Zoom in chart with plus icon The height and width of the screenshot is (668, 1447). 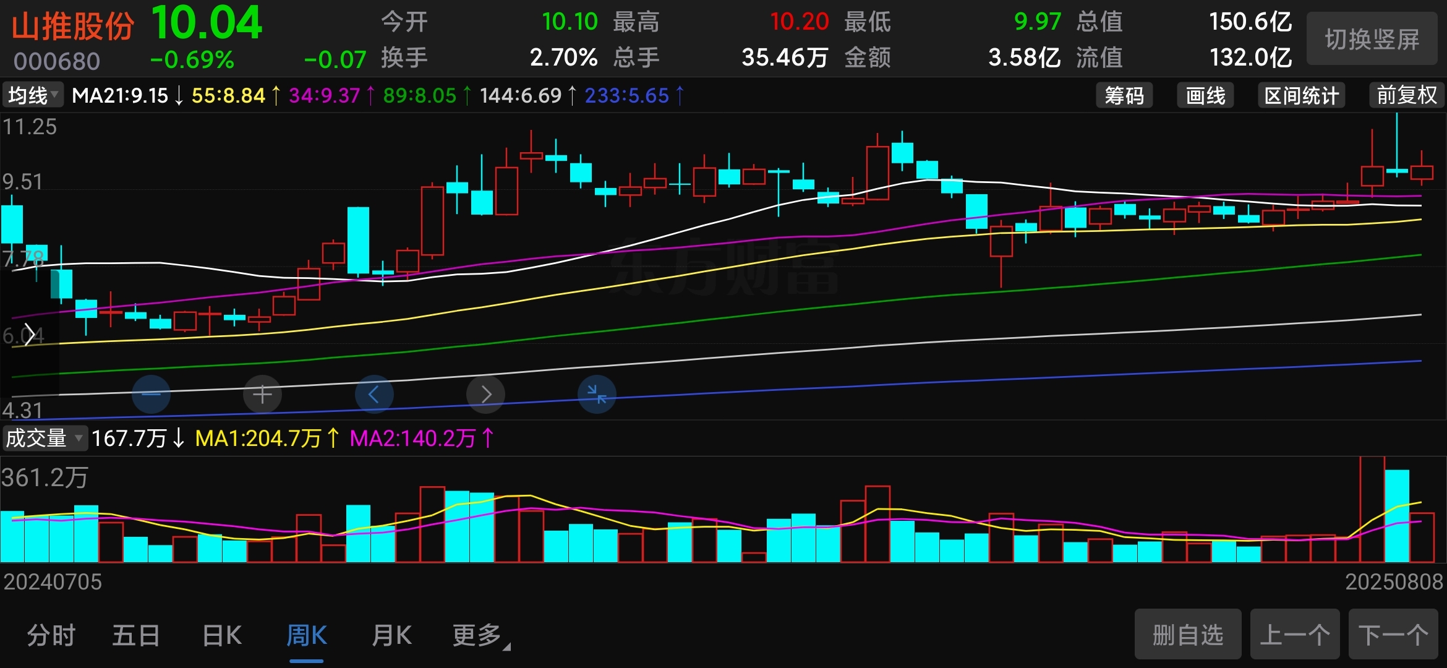point(262,394)
